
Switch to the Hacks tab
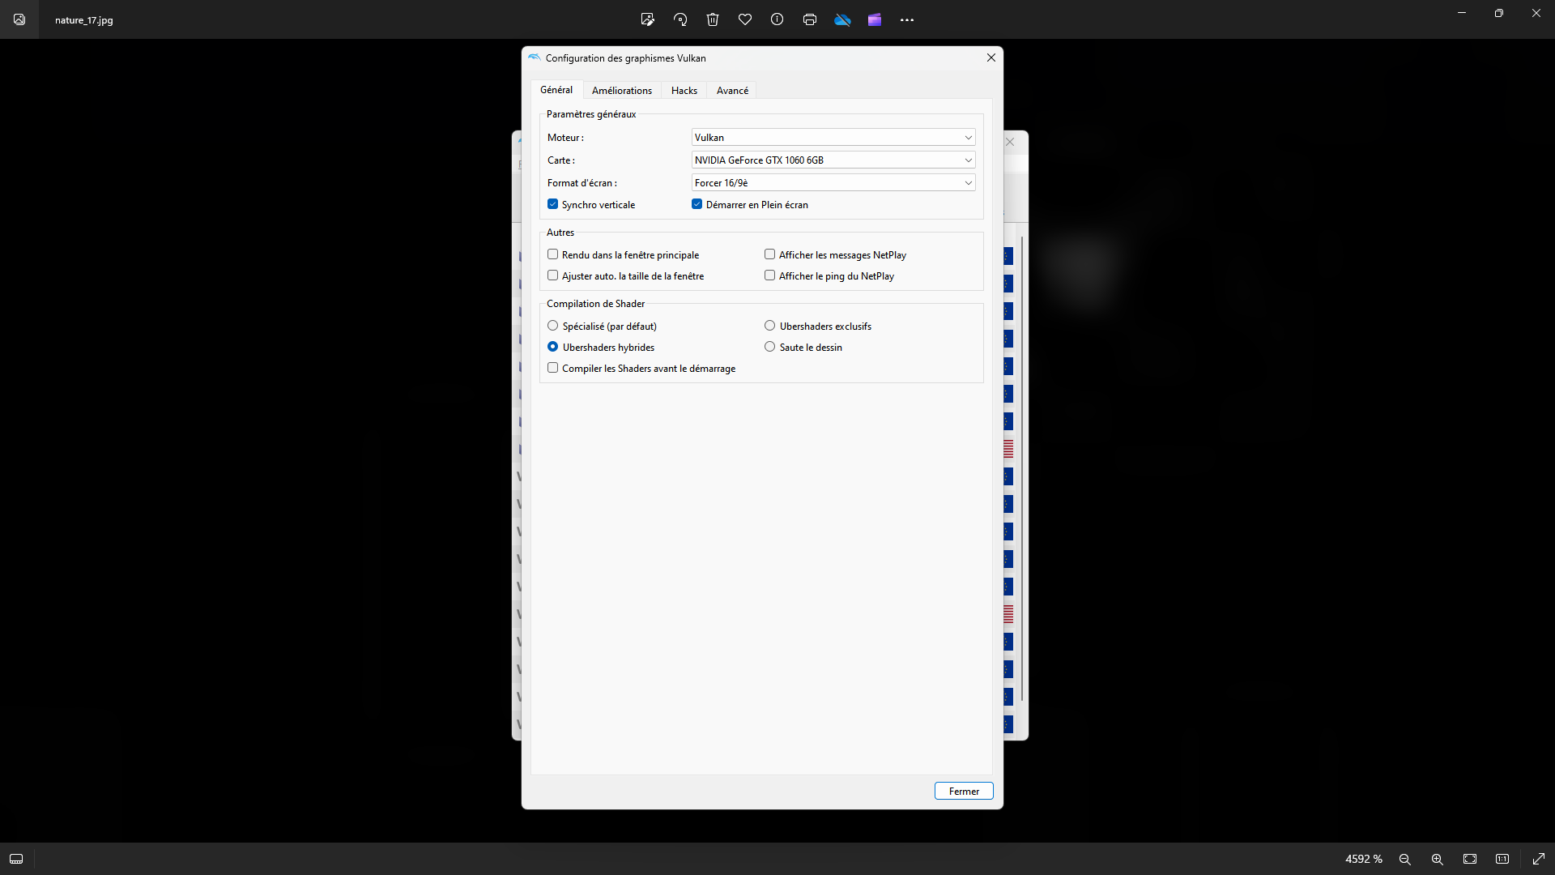[684, 91]
